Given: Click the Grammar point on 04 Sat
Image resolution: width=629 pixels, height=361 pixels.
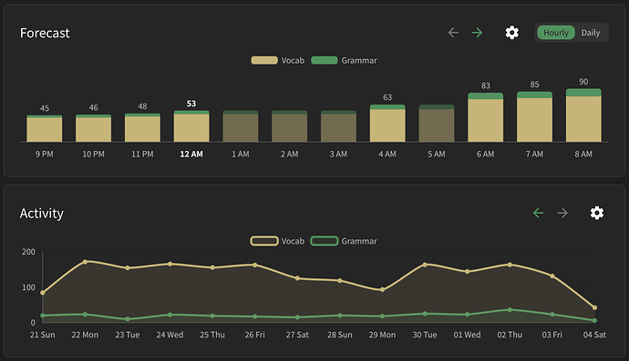Looking at the screenshot, I should tap(594, 320).
